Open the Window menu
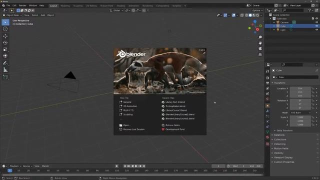The width and height of the screenshot is (320, 180). pos(33,5)
